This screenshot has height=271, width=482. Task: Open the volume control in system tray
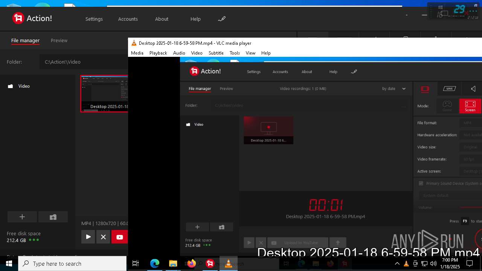(x=433, y=263)
